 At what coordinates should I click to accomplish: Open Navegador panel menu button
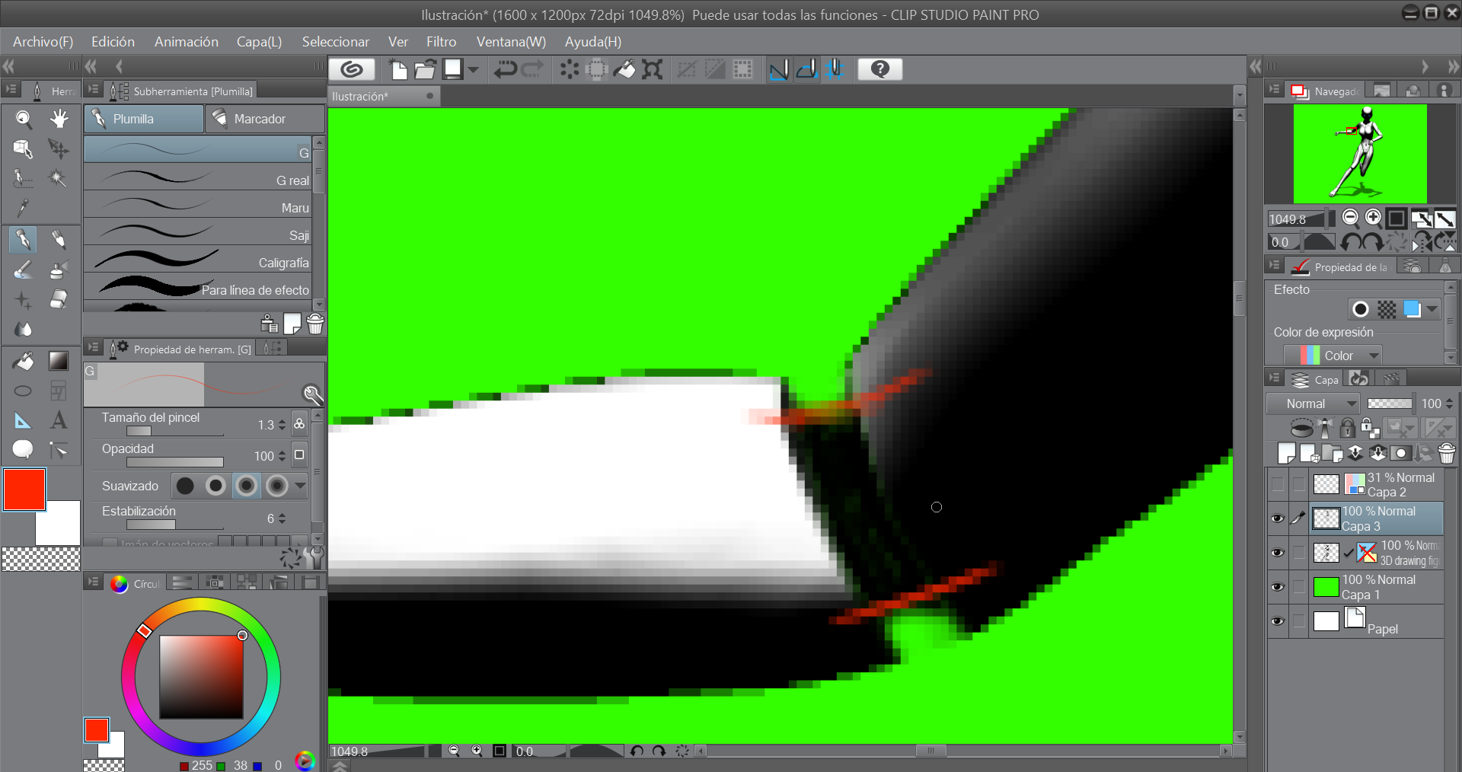1275,90
